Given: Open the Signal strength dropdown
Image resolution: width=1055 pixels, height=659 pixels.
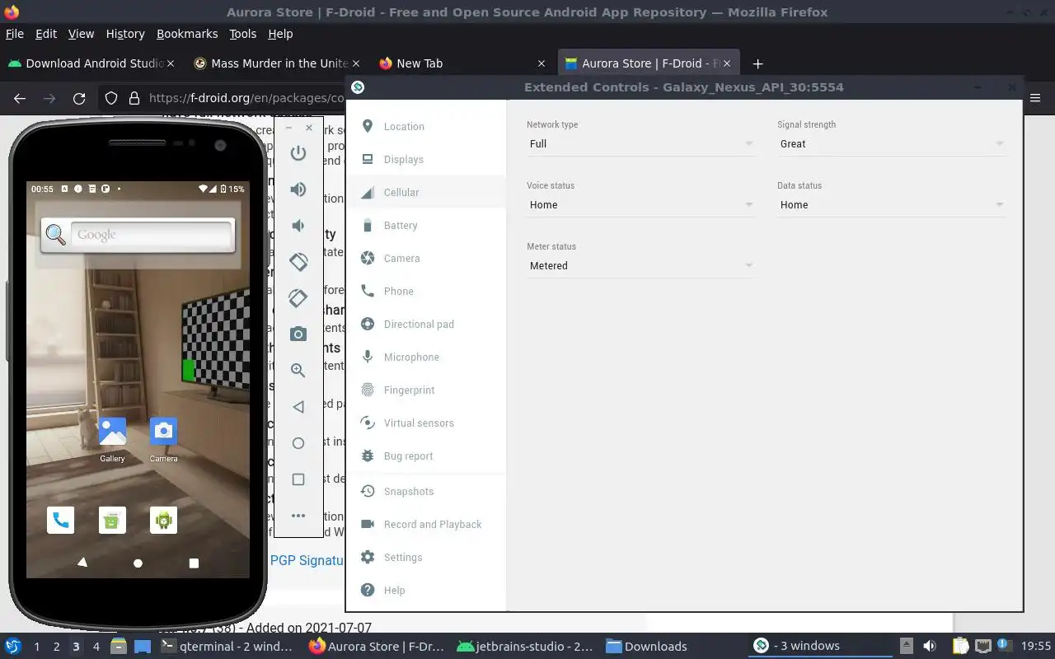Looking at the screenshot, I should coord(891,143).
